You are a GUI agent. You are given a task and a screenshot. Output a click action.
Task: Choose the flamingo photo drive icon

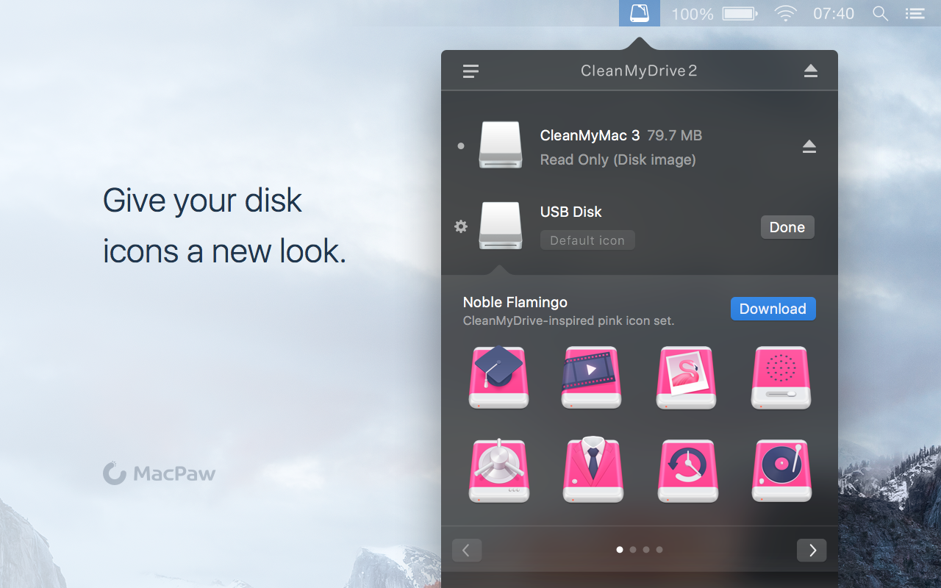click(x=686, y=377)
